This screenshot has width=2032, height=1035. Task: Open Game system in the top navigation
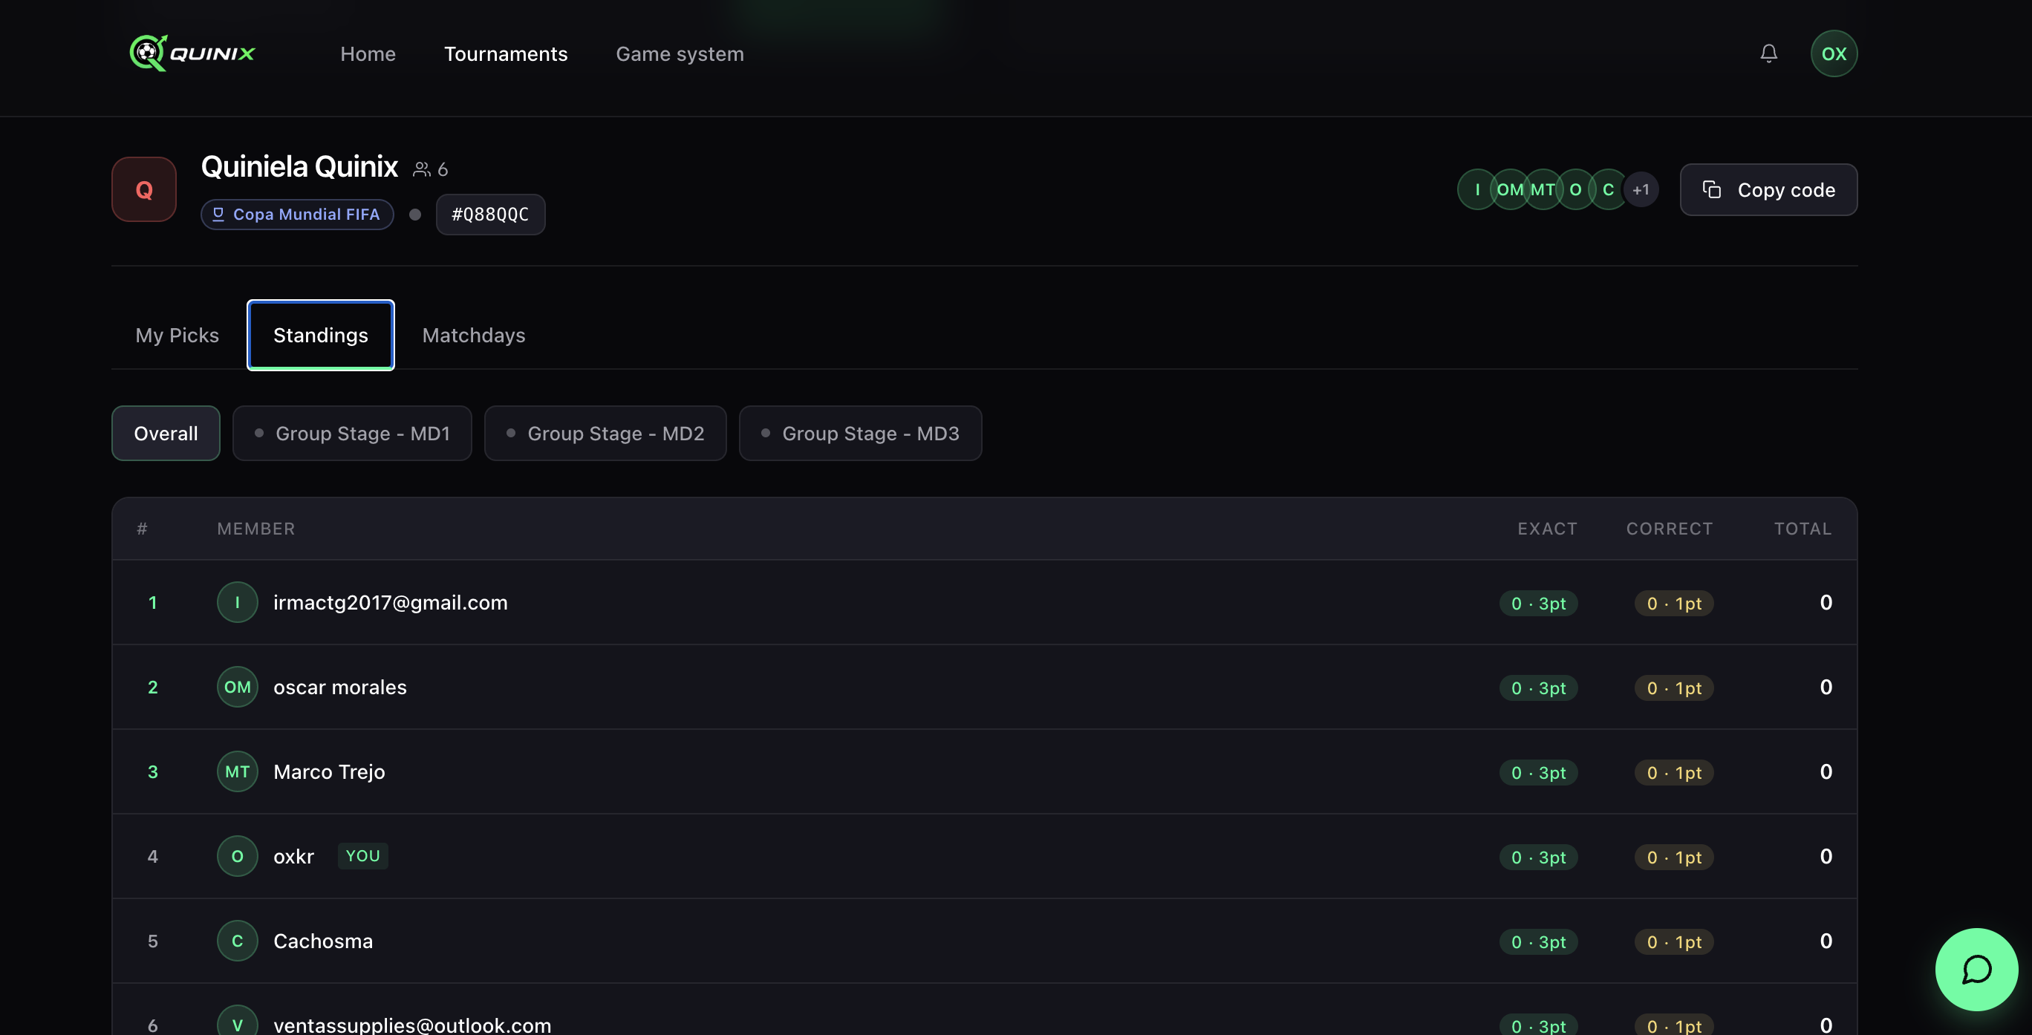coord(679,53)
